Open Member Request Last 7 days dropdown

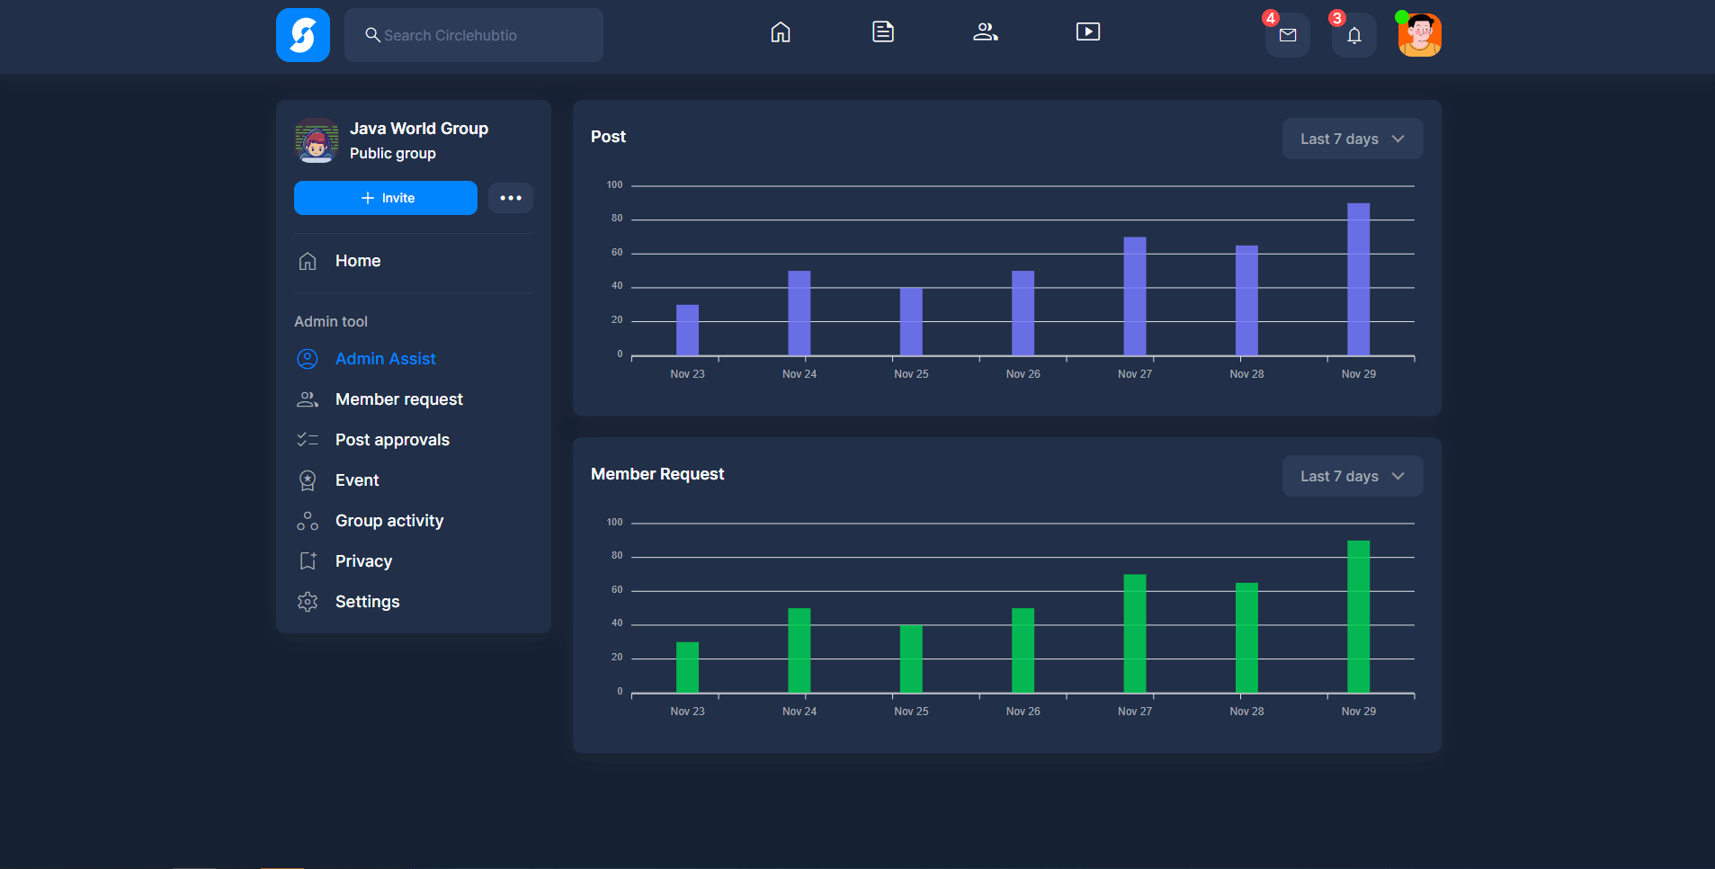pyautogui.click(x=1353, y=476)
